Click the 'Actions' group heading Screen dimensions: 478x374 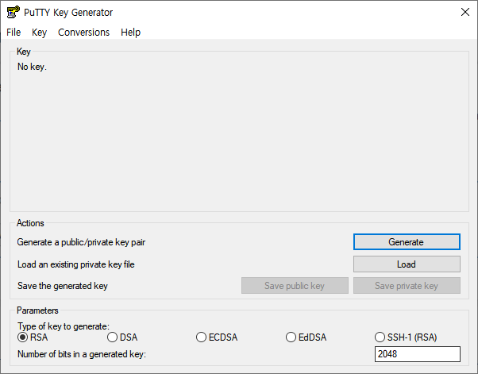[x=30, y=223]
